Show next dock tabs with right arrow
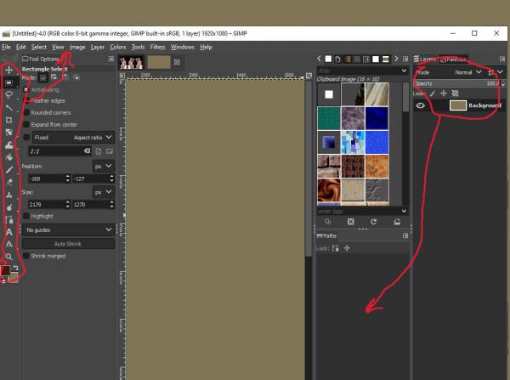 [396, 59]
